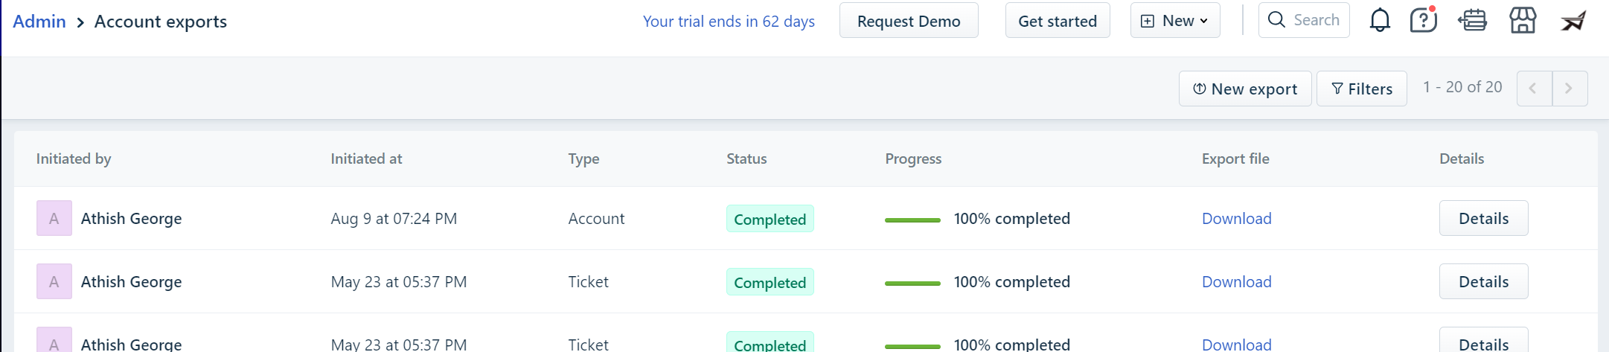1609x352 pixels.
Task: Open the help question mark icon
Action: click(1423, 20)
